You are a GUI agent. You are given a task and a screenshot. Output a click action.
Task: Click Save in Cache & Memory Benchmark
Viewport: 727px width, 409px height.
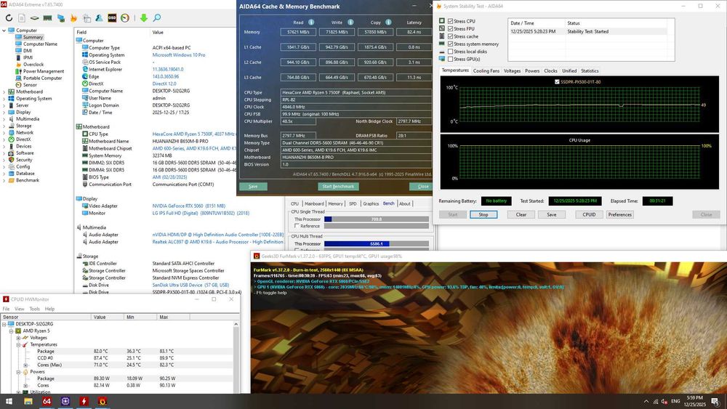(x=253, y=187)
